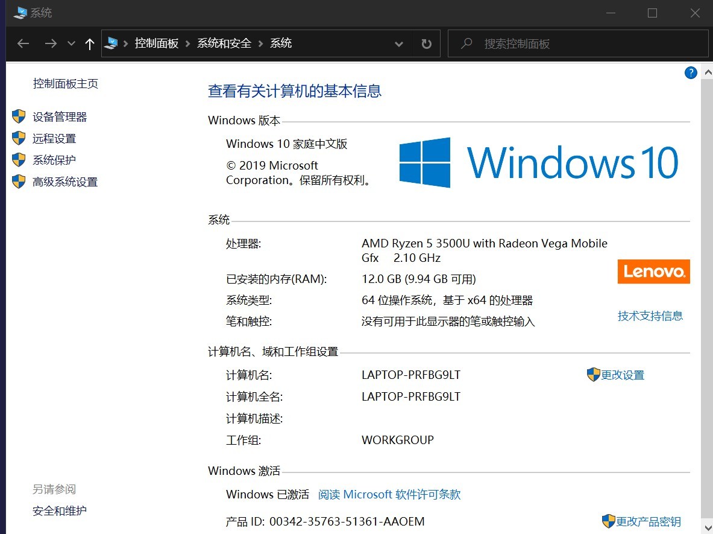Open 阅读 Microsoft 软件许可条款 link
The height and width of the screenshot is (534, 713).
point(389,494)
